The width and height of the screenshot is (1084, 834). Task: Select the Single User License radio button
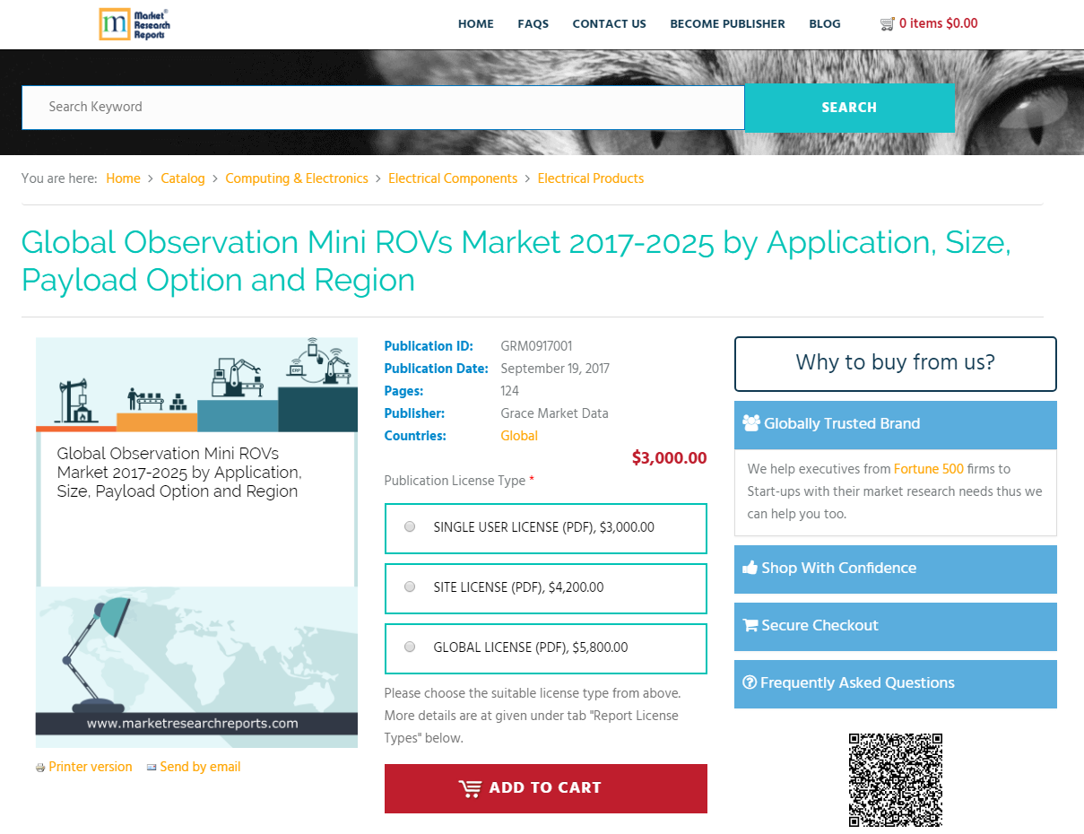pyautogui.click(x=410, y=527)
